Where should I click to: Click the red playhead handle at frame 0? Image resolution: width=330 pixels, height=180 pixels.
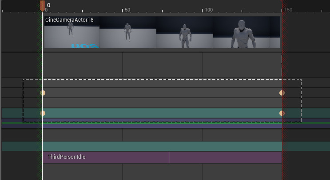[x=42, y=5]
